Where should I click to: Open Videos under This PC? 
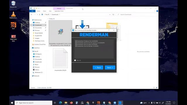[x=37, y=70]
